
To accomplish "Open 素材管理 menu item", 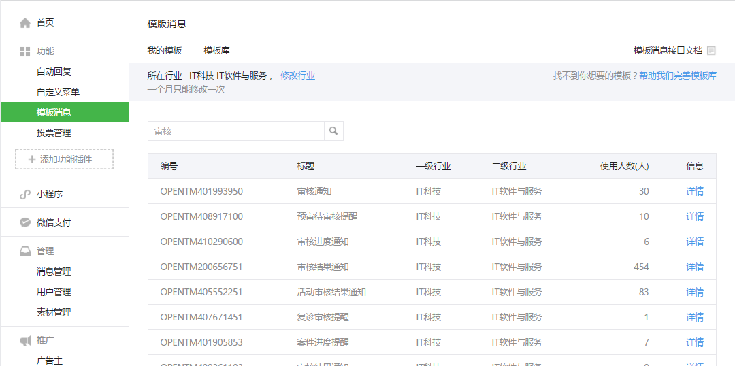I will coord(54,312).
